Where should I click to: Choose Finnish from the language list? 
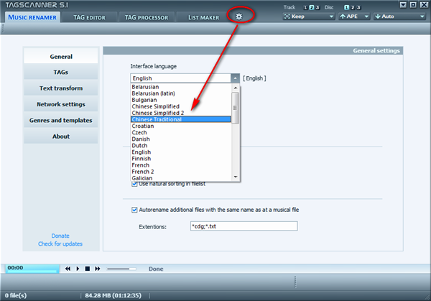coord(181,158)
